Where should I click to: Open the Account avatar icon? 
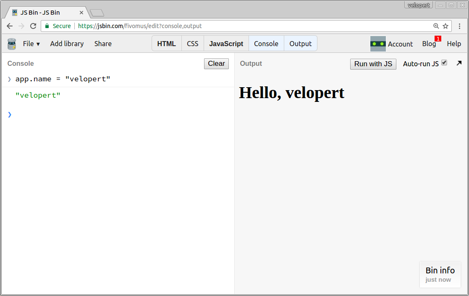tap(378, 44)
